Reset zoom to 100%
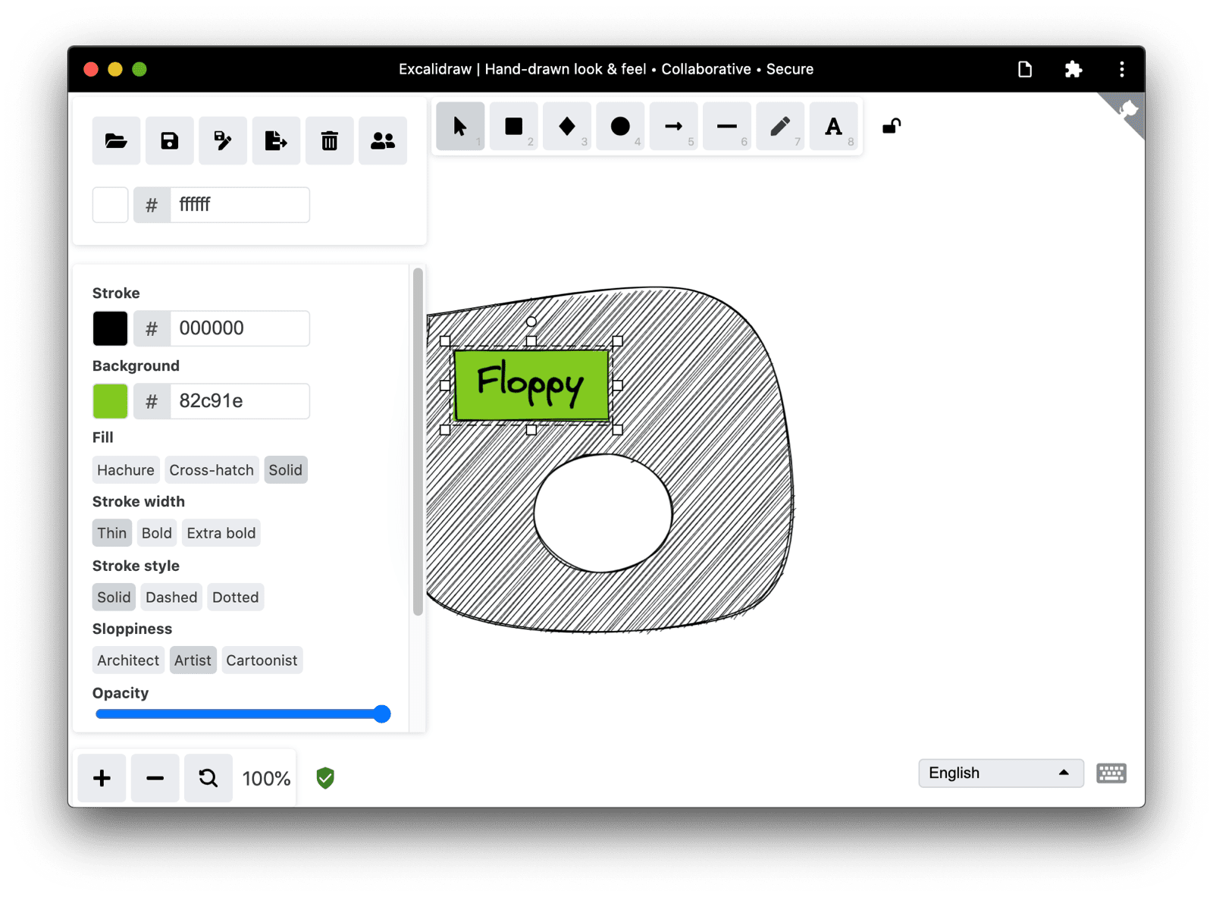Viewport: 1213px width, 897px height. coord(208,777)
